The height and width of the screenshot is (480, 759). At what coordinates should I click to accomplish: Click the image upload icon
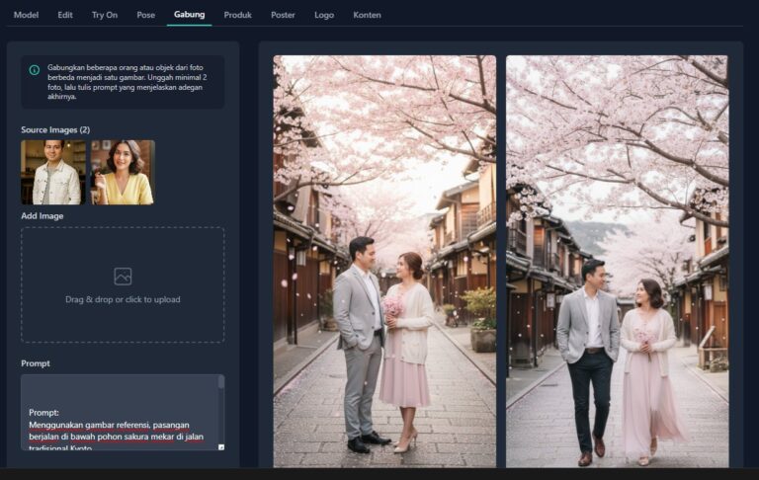coord(123,277)
